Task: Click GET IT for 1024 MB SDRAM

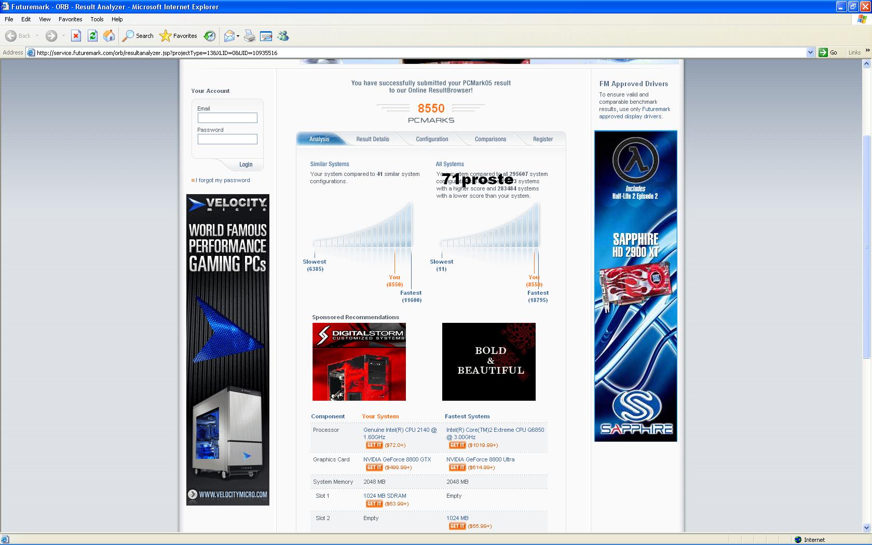Action: click(x=374, y=504)
